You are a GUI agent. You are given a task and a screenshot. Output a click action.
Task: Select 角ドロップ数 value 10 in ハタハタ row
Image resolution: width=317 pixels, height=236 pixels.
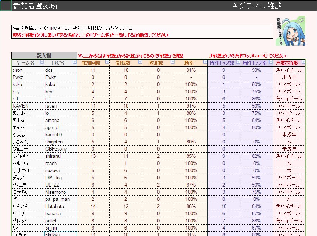point(224,206)
